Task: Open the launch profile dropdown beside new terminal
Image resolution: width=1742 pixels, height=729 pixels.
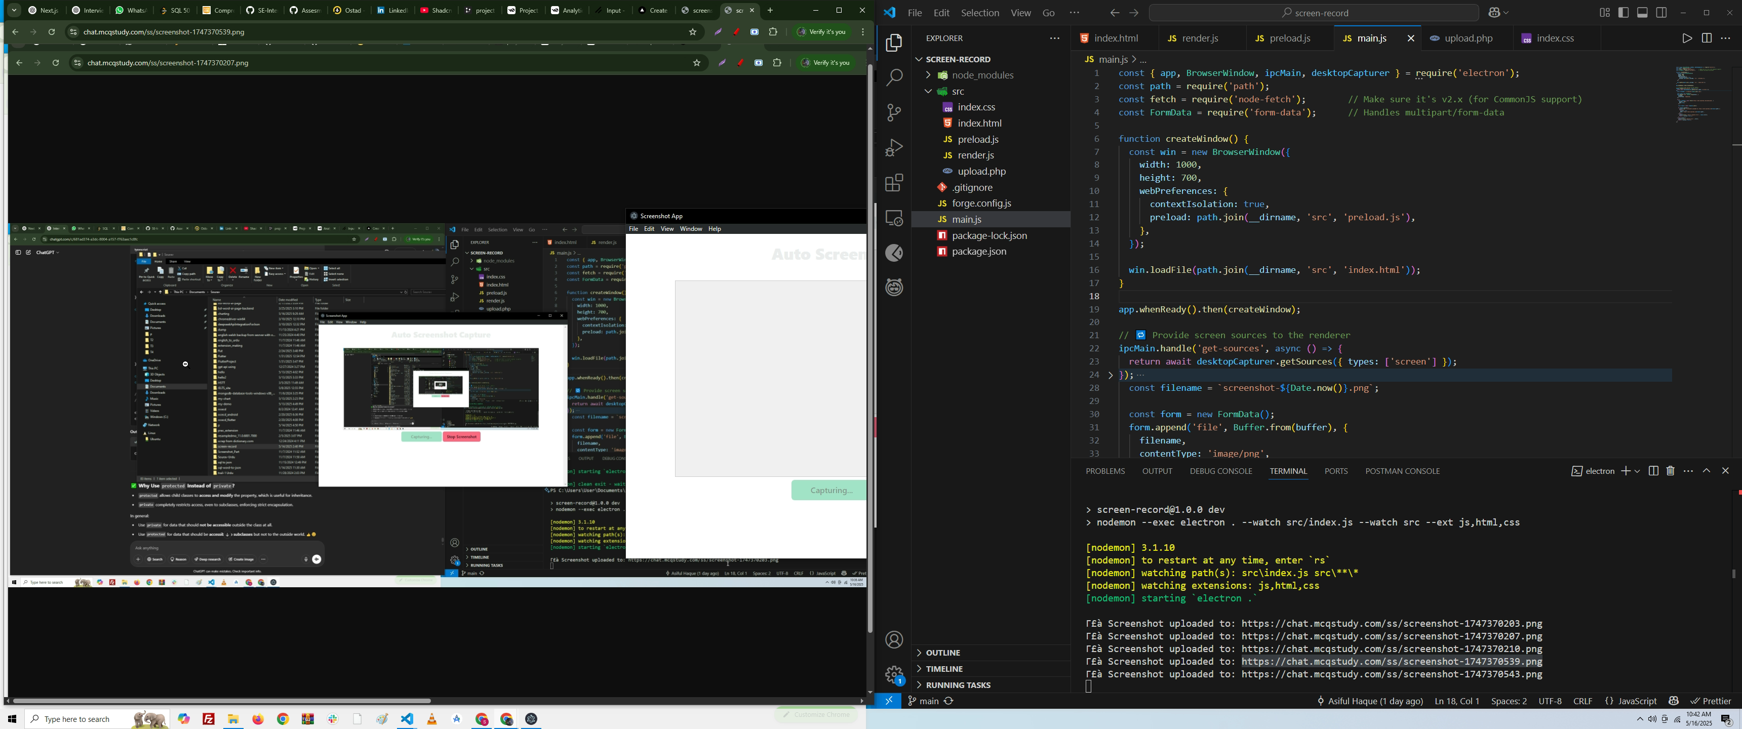Action: [1637, 471]
